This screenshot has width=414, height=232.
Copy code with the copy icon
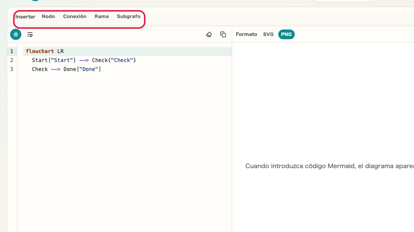pyautogui.click(x=223, y=34)
